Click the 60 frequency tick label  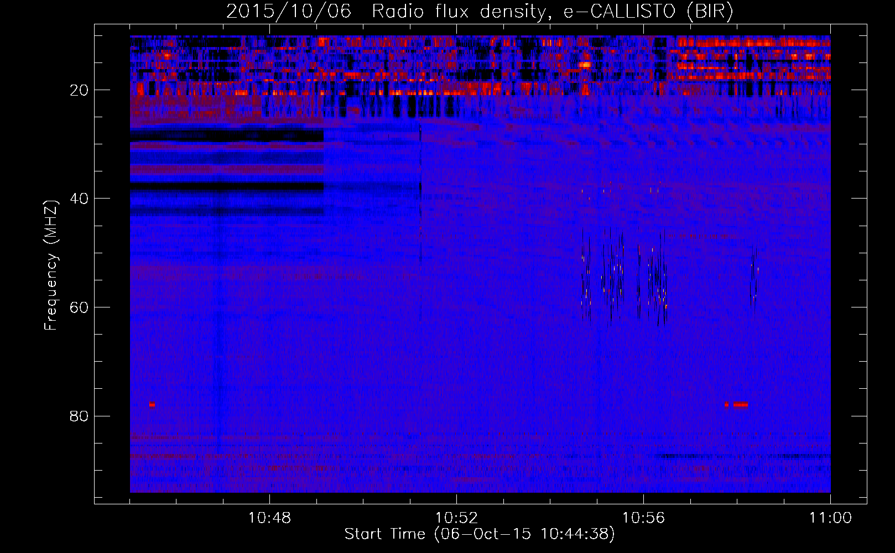(x=79, y=307)
